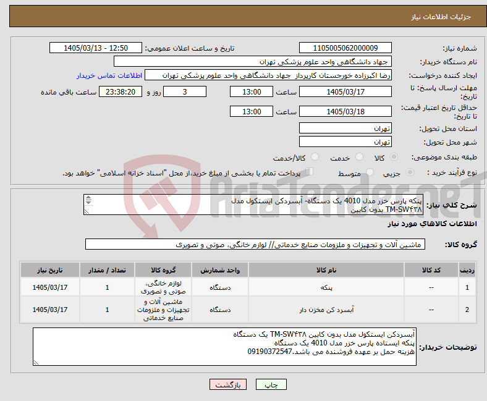Click the تعداد / مقدار column header
This screenshot has width=487, height=401.
pyautogui.click(x=107, y=270)
